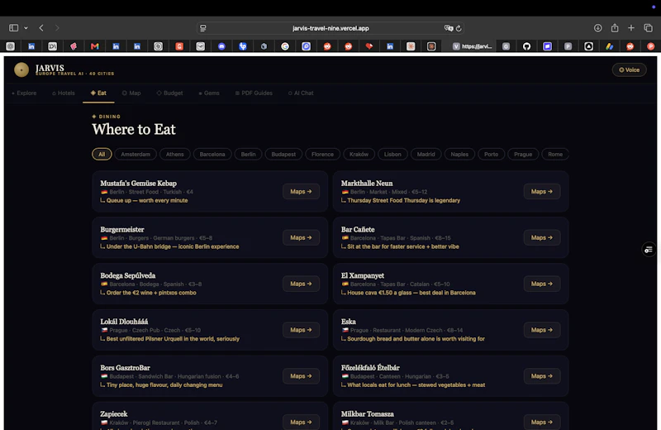The width and height of the screenshot is (661, 430).
Task: Open Maps for Milkbar Tomasza
Action: 542,422
